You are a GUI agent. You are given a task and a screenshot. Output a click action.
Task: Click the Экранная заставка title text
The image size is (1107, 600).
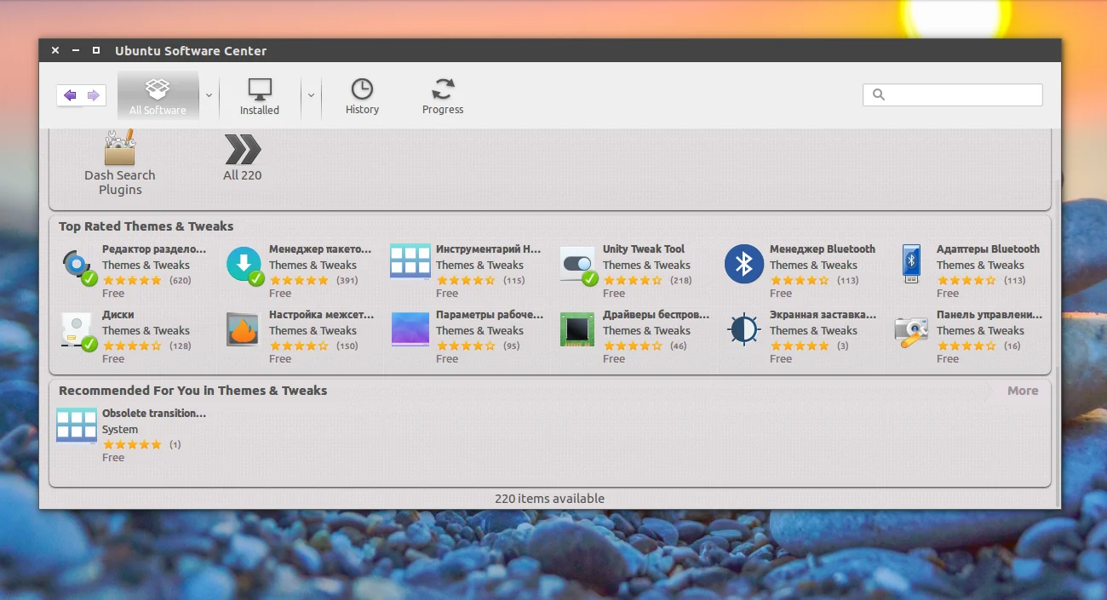click(x=823, y=315)
